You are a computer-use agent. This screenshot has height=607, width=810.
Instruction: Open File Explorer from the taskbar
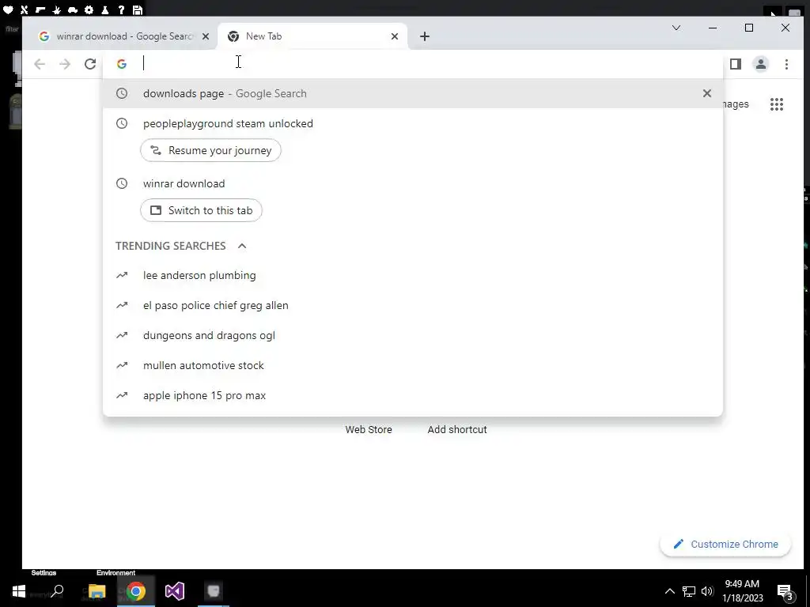click(x=97, y=591)
